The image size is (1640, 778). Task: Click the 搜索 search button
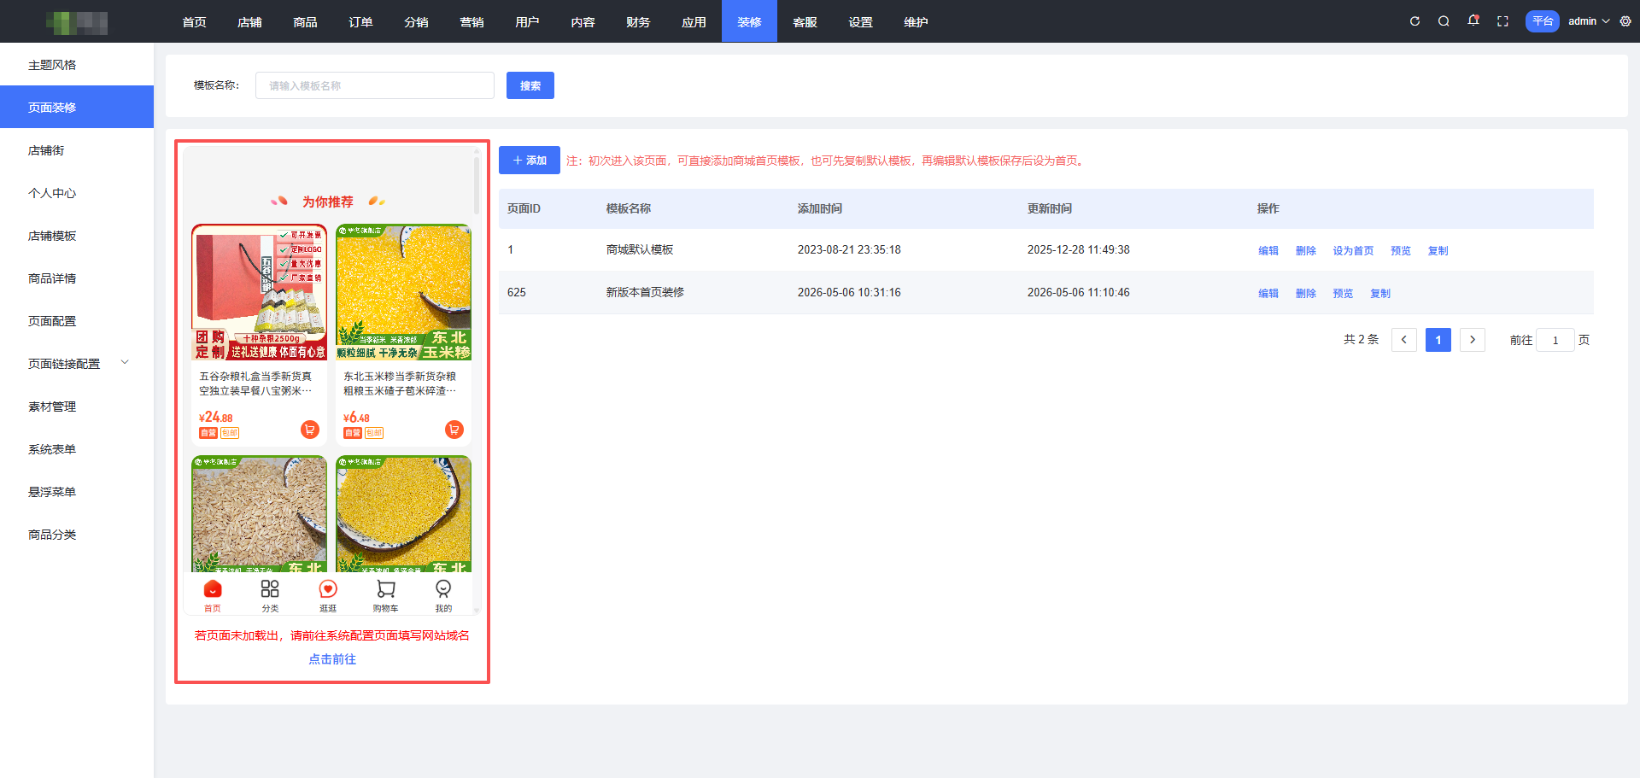pyautogui.click(x=530, y=85)
